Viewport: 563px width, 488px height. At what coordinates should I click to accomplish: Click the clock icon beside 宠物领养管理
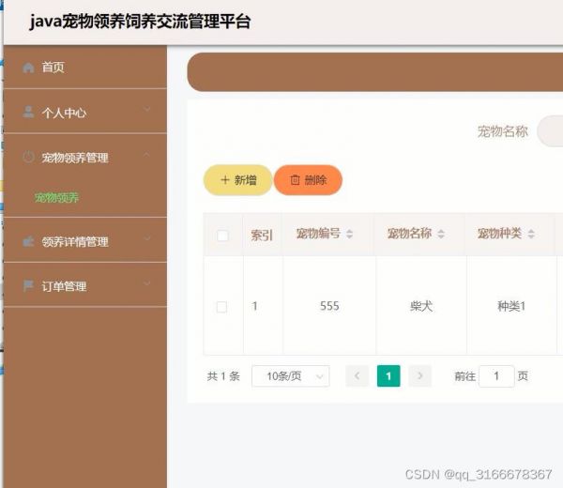[x=28, y=157]
